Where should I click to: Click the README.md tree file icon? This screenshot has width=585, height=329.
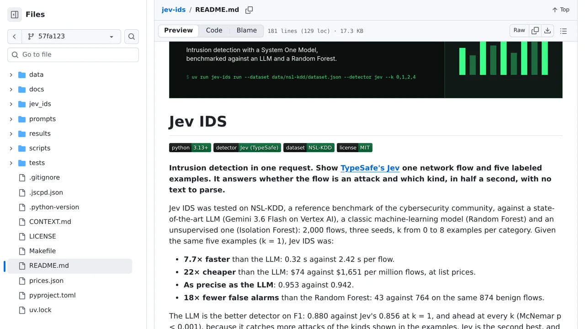[22, 266]
